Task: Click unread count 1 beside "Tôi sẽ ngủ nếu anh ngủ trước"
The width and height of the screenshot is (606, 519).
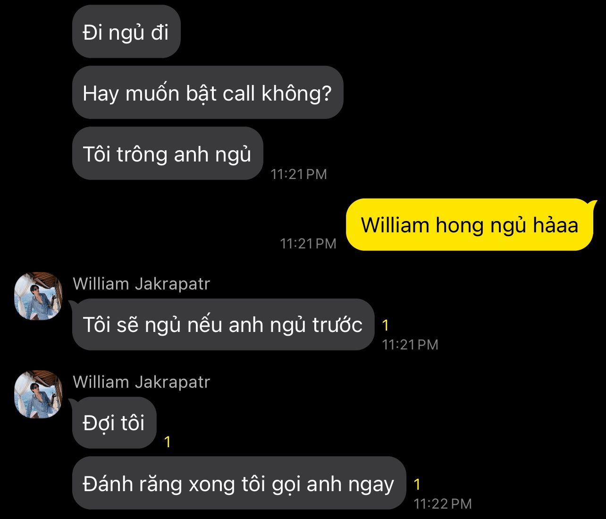Action: (386, 325)
